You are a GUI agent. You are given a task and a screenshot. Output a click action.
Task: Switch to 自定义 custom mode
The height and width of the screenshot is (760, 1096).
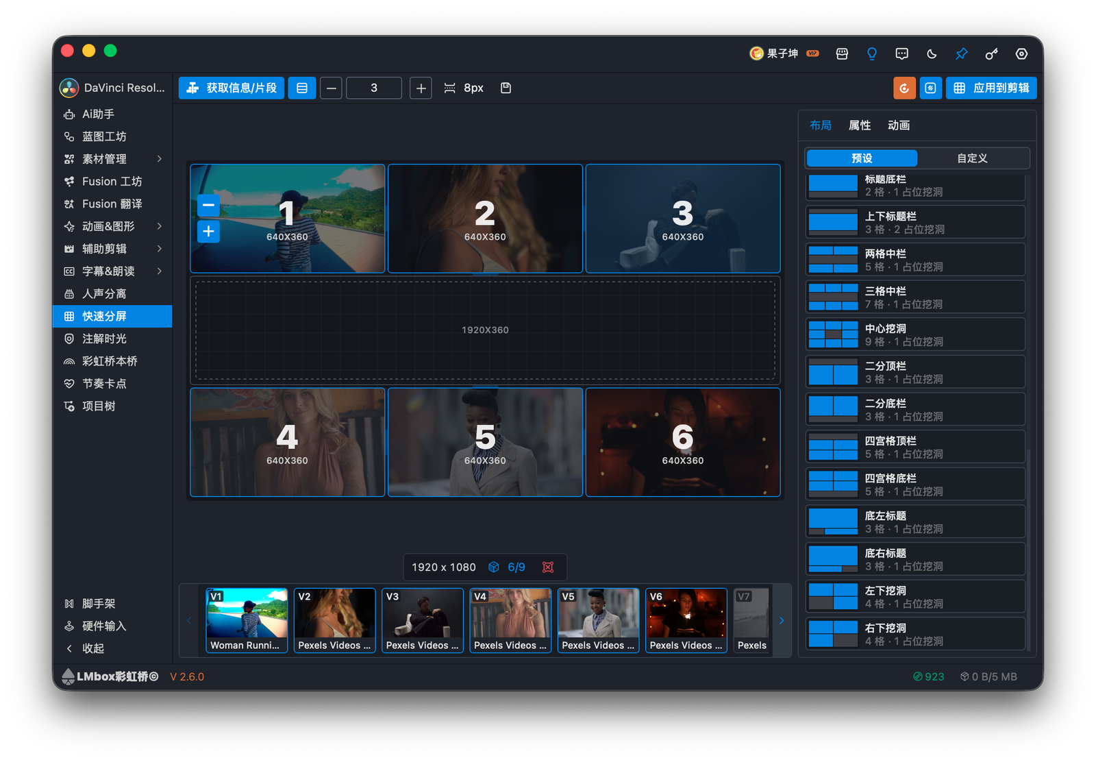pos(972,158)
